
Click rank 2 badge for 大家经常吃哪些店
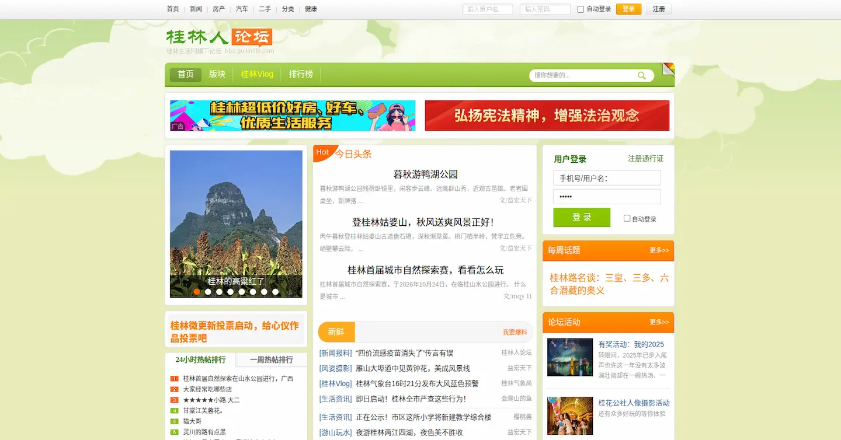(175, 389)
